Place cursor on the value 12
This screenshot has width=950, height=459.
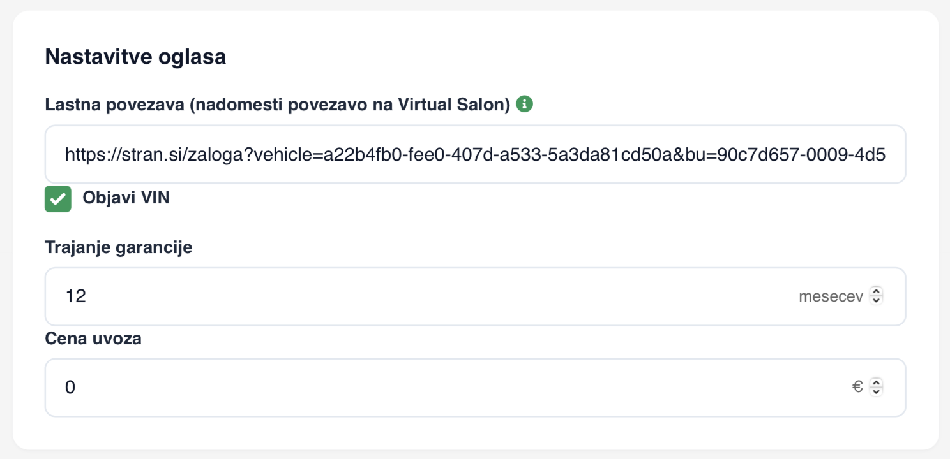[x=75, y=296]
